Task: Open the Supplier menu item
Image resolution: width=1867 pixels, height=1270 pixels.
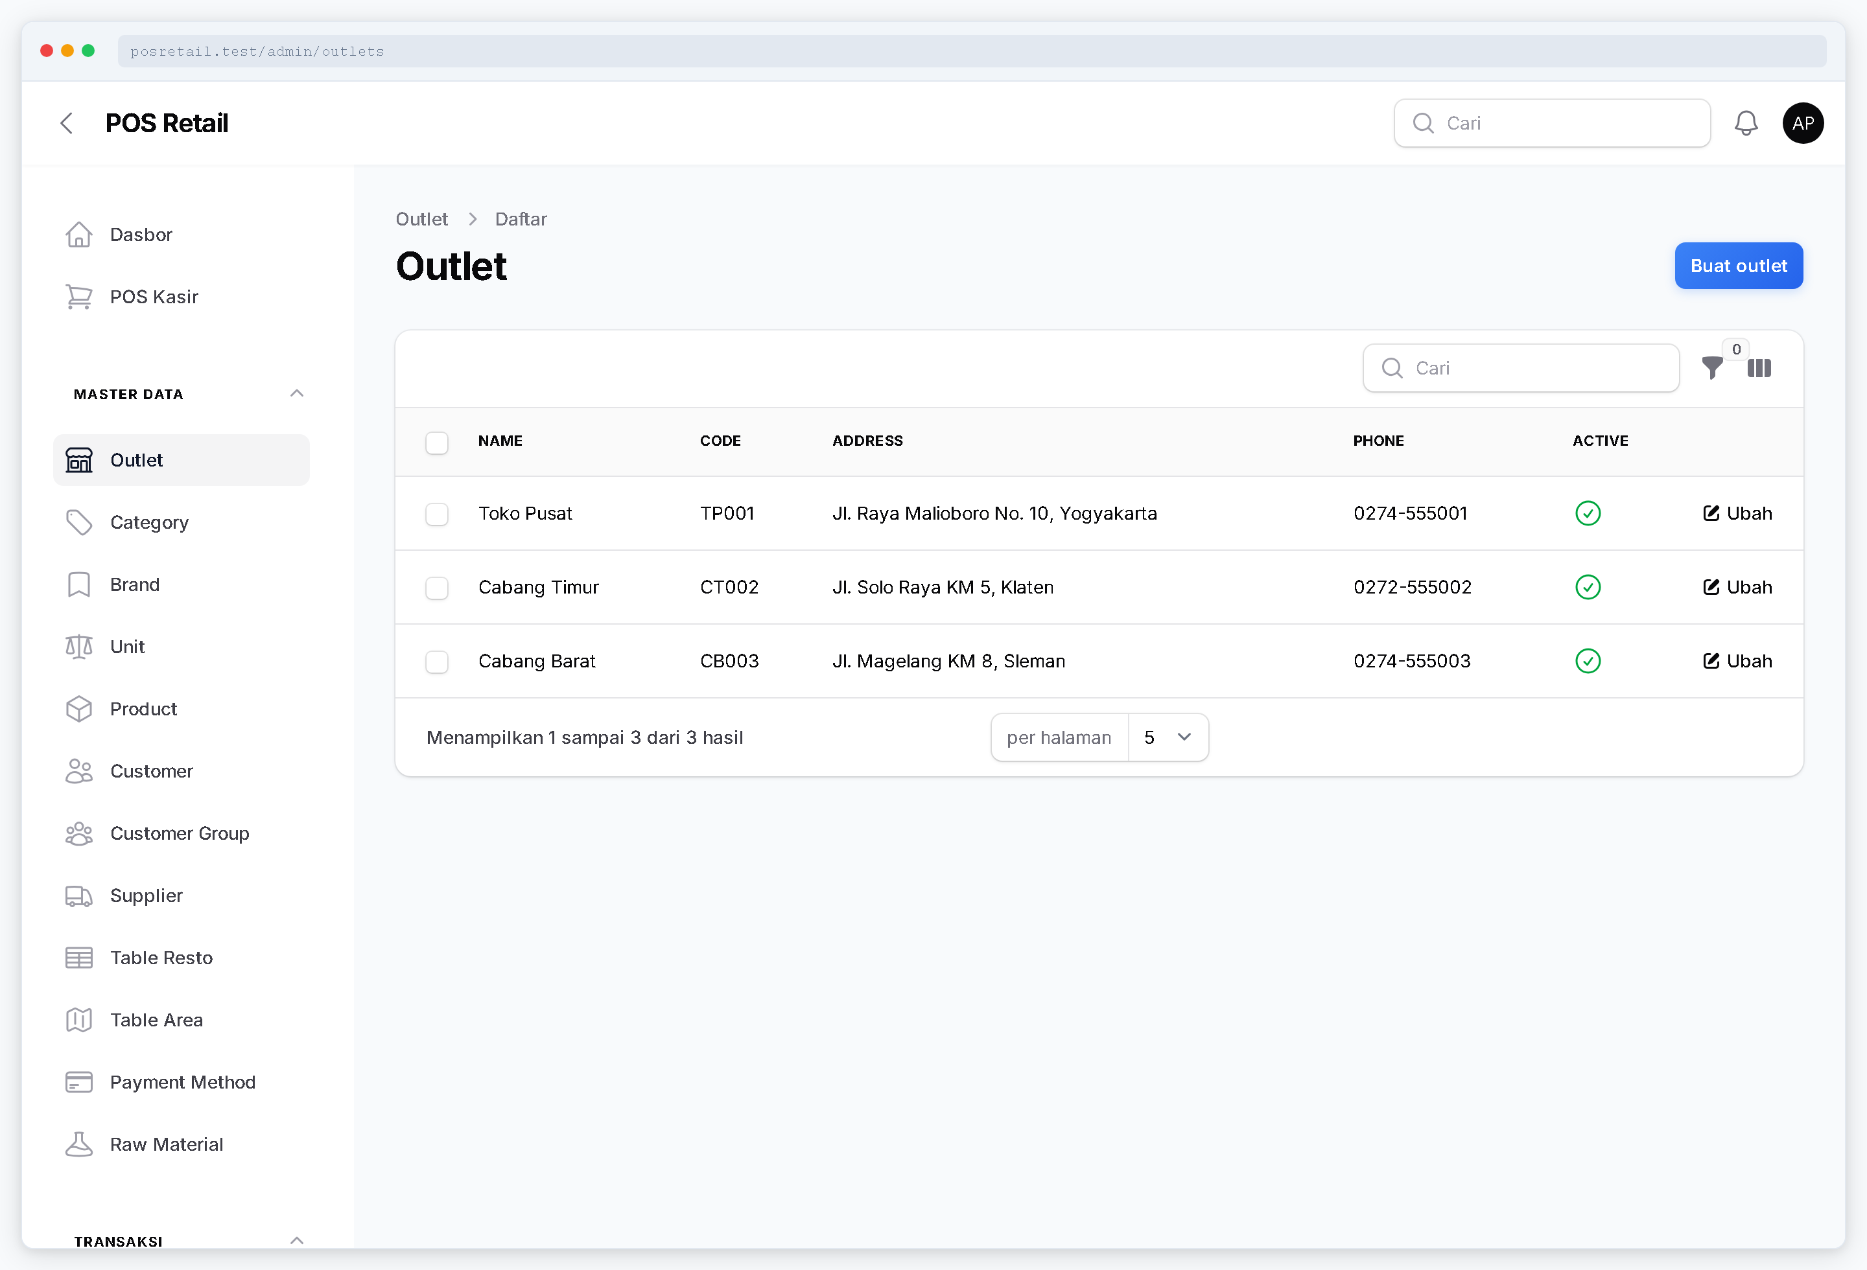Action: tap(181, 896)
